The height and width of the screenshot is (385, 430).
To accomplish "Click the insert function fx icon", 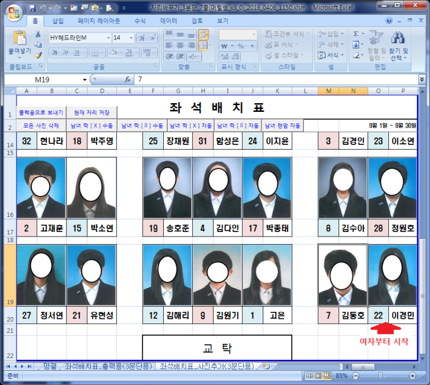I will click(128, 79).
